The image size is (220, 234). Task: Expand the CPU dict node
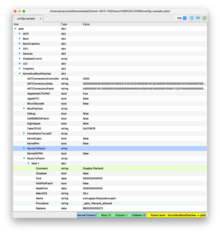pos(20,49)
